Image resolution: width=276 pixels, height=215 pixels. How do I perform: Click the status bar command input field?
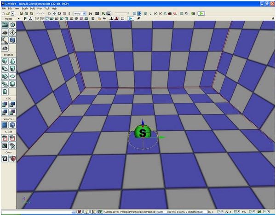coord(37,212)
